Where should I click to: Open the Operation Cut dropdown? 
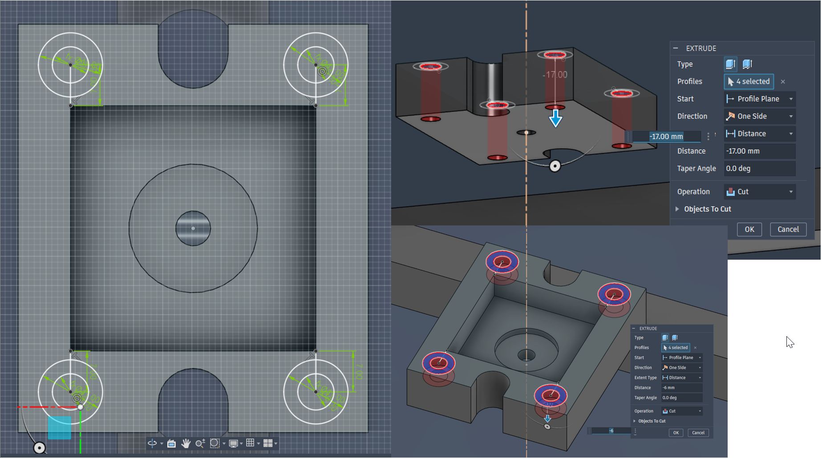point(759,191)
